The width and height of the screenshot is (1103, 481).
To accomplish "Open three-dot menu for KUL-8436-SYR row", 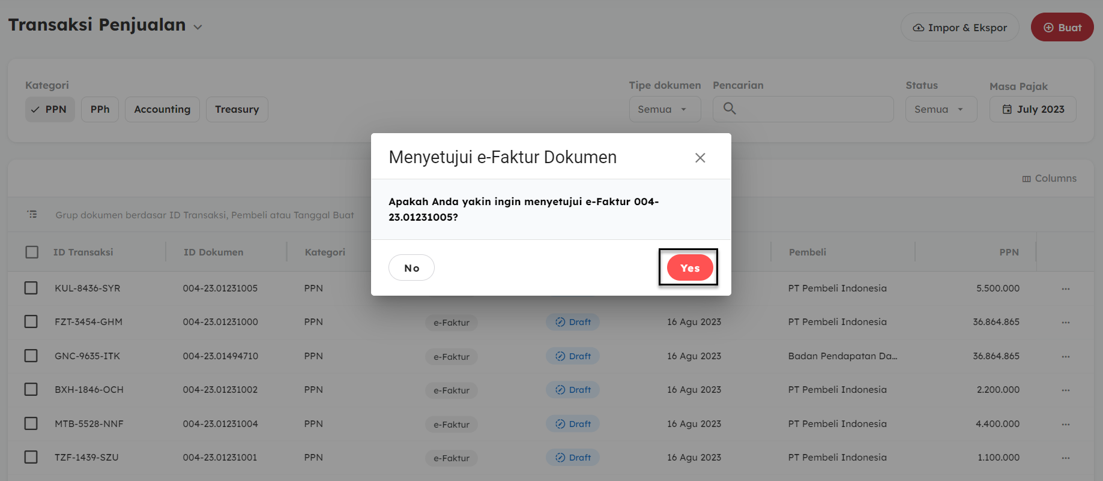I will click(x=1065, y=288).
